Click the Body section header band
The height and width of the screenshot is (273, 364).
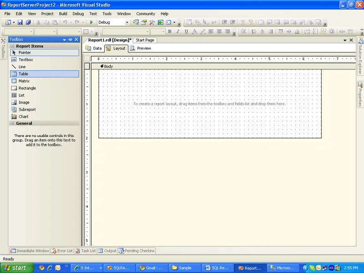click(x=223, y=66)
